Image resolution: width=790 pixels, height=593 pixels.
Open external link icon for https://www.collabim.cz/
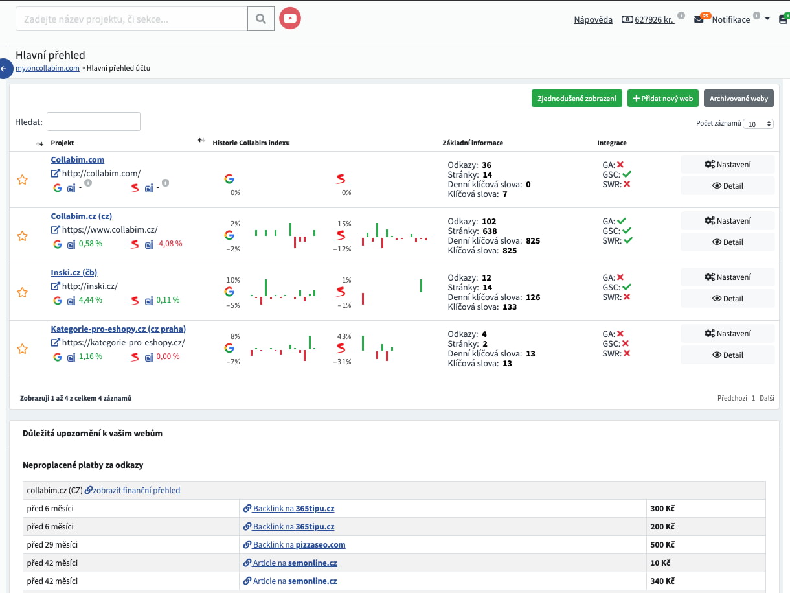55,230
